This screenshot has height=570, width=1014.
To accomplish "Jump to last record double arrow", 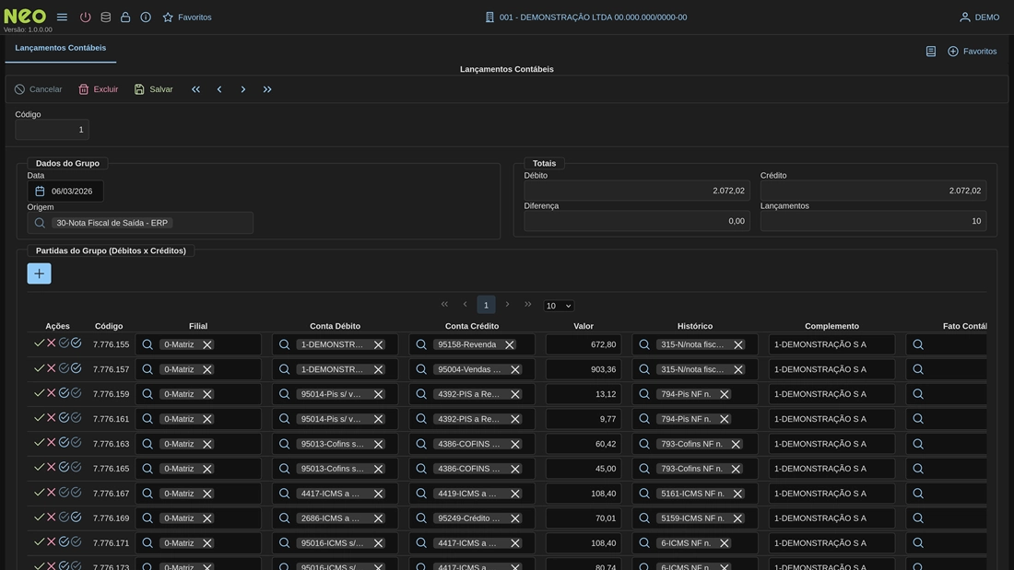I will point(267,89).
